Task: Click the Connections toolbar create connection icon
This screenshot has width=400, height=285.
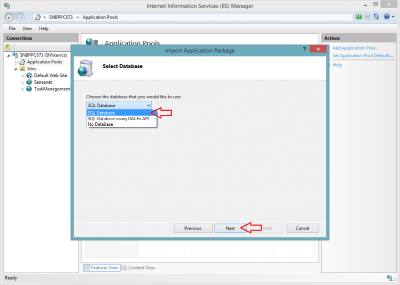Action: [7, 47]
